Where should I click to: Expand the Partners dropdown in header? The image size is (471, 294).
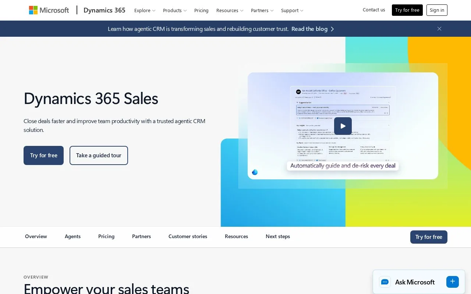click(x=262, y=10)
